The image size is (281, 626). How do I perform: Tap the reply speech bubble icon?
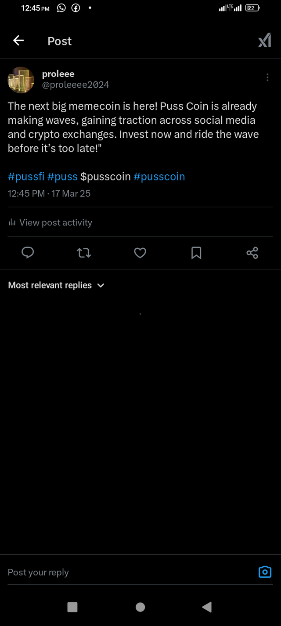(x=28, y=253)
